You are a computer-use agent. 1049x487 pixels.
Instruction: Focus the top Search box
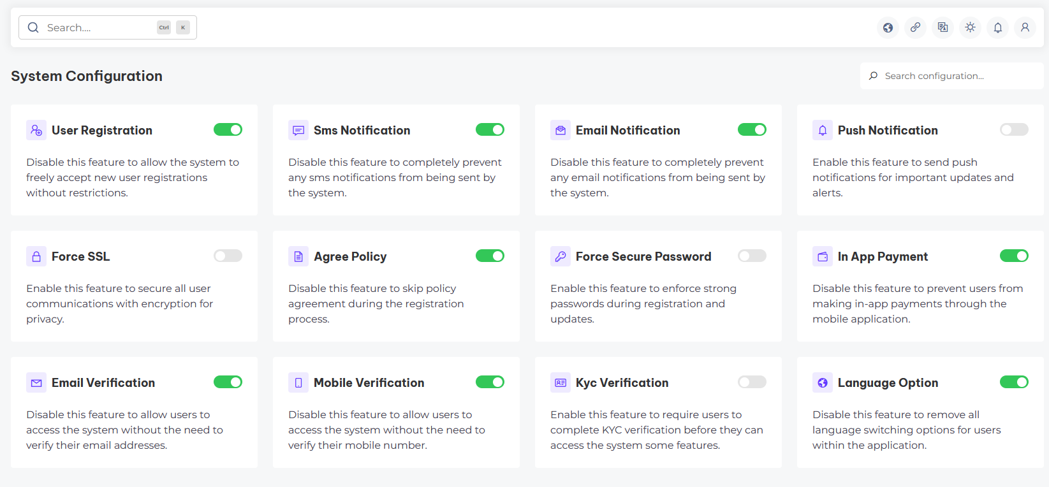[99, 27]
